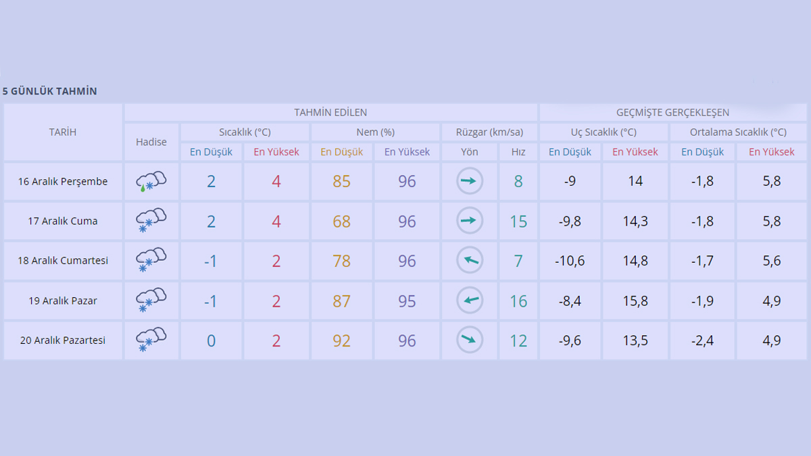Select the 16 Aralık Perşembe date cell

tap(63, 181)
